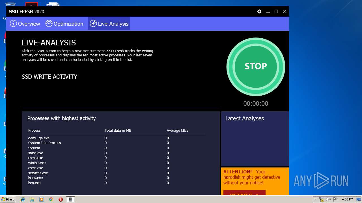
Task: Click the Average kB/s column header
Action: tap(178, 130)
